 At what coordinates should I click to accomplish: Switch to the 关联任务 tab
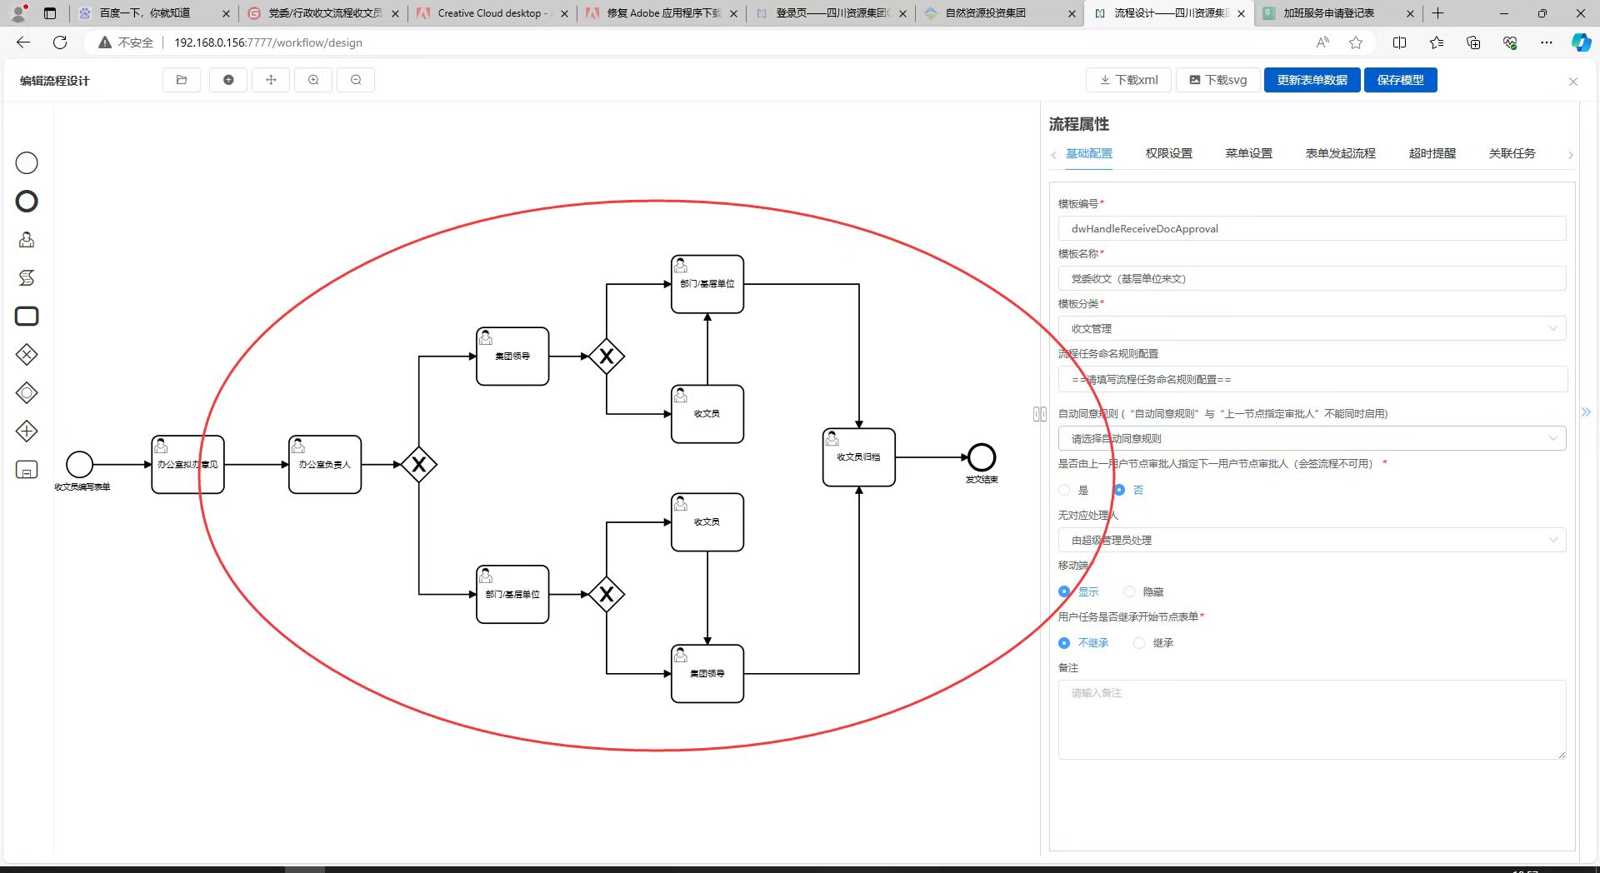click(x=1512, y=153)
